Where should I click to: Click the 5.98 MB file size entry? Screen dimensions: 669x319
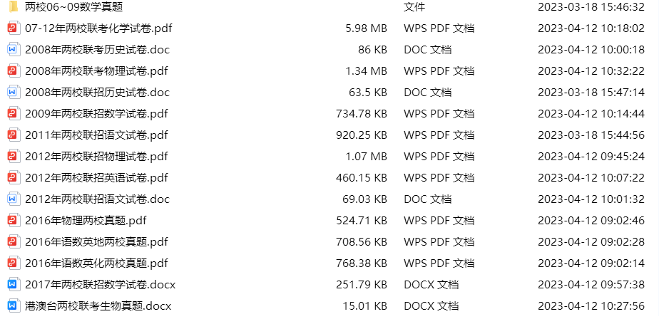(366, 28)
